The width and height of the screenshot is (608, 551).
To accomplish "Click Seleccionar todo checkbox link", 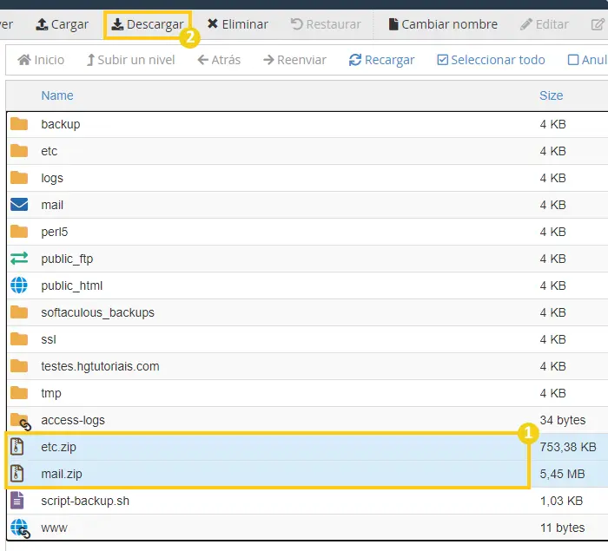I will pyautogui.click(x=491, y=60).
